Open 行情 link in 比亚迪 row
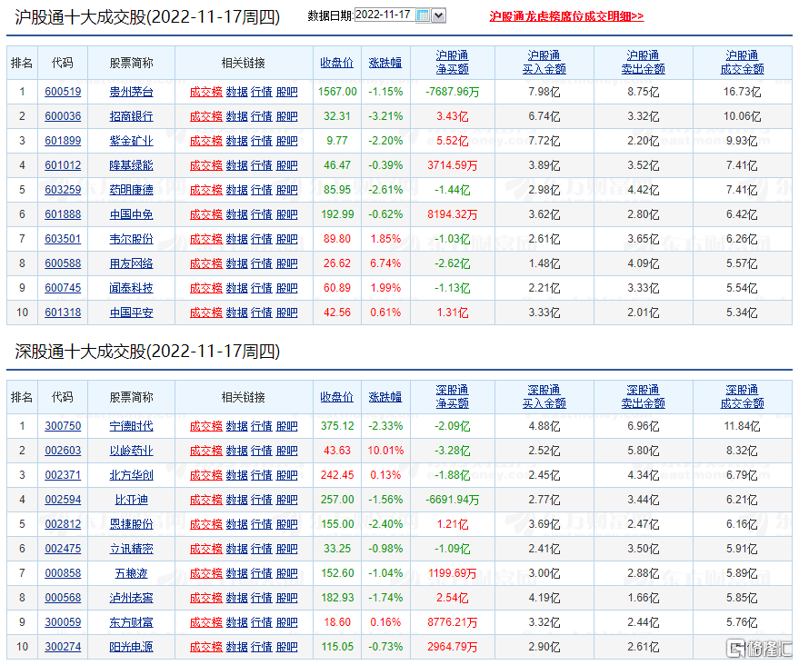The width and height of the screenshot is (799, 665). [262, 500]
